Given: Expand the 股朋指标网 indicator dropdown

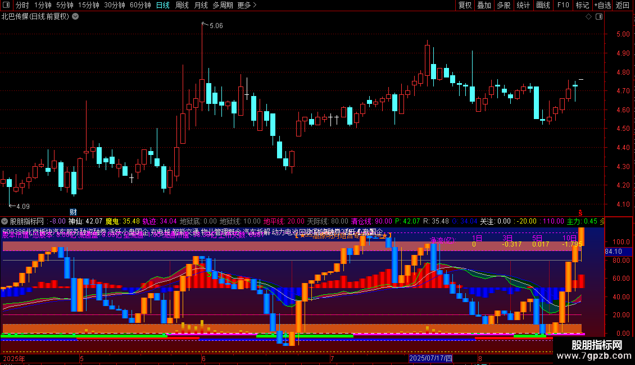Looking at the screenshot, I should (4, 221).
